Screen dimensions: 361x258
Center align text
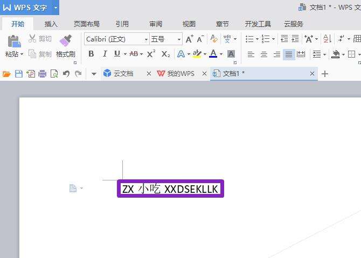point(264,54)
